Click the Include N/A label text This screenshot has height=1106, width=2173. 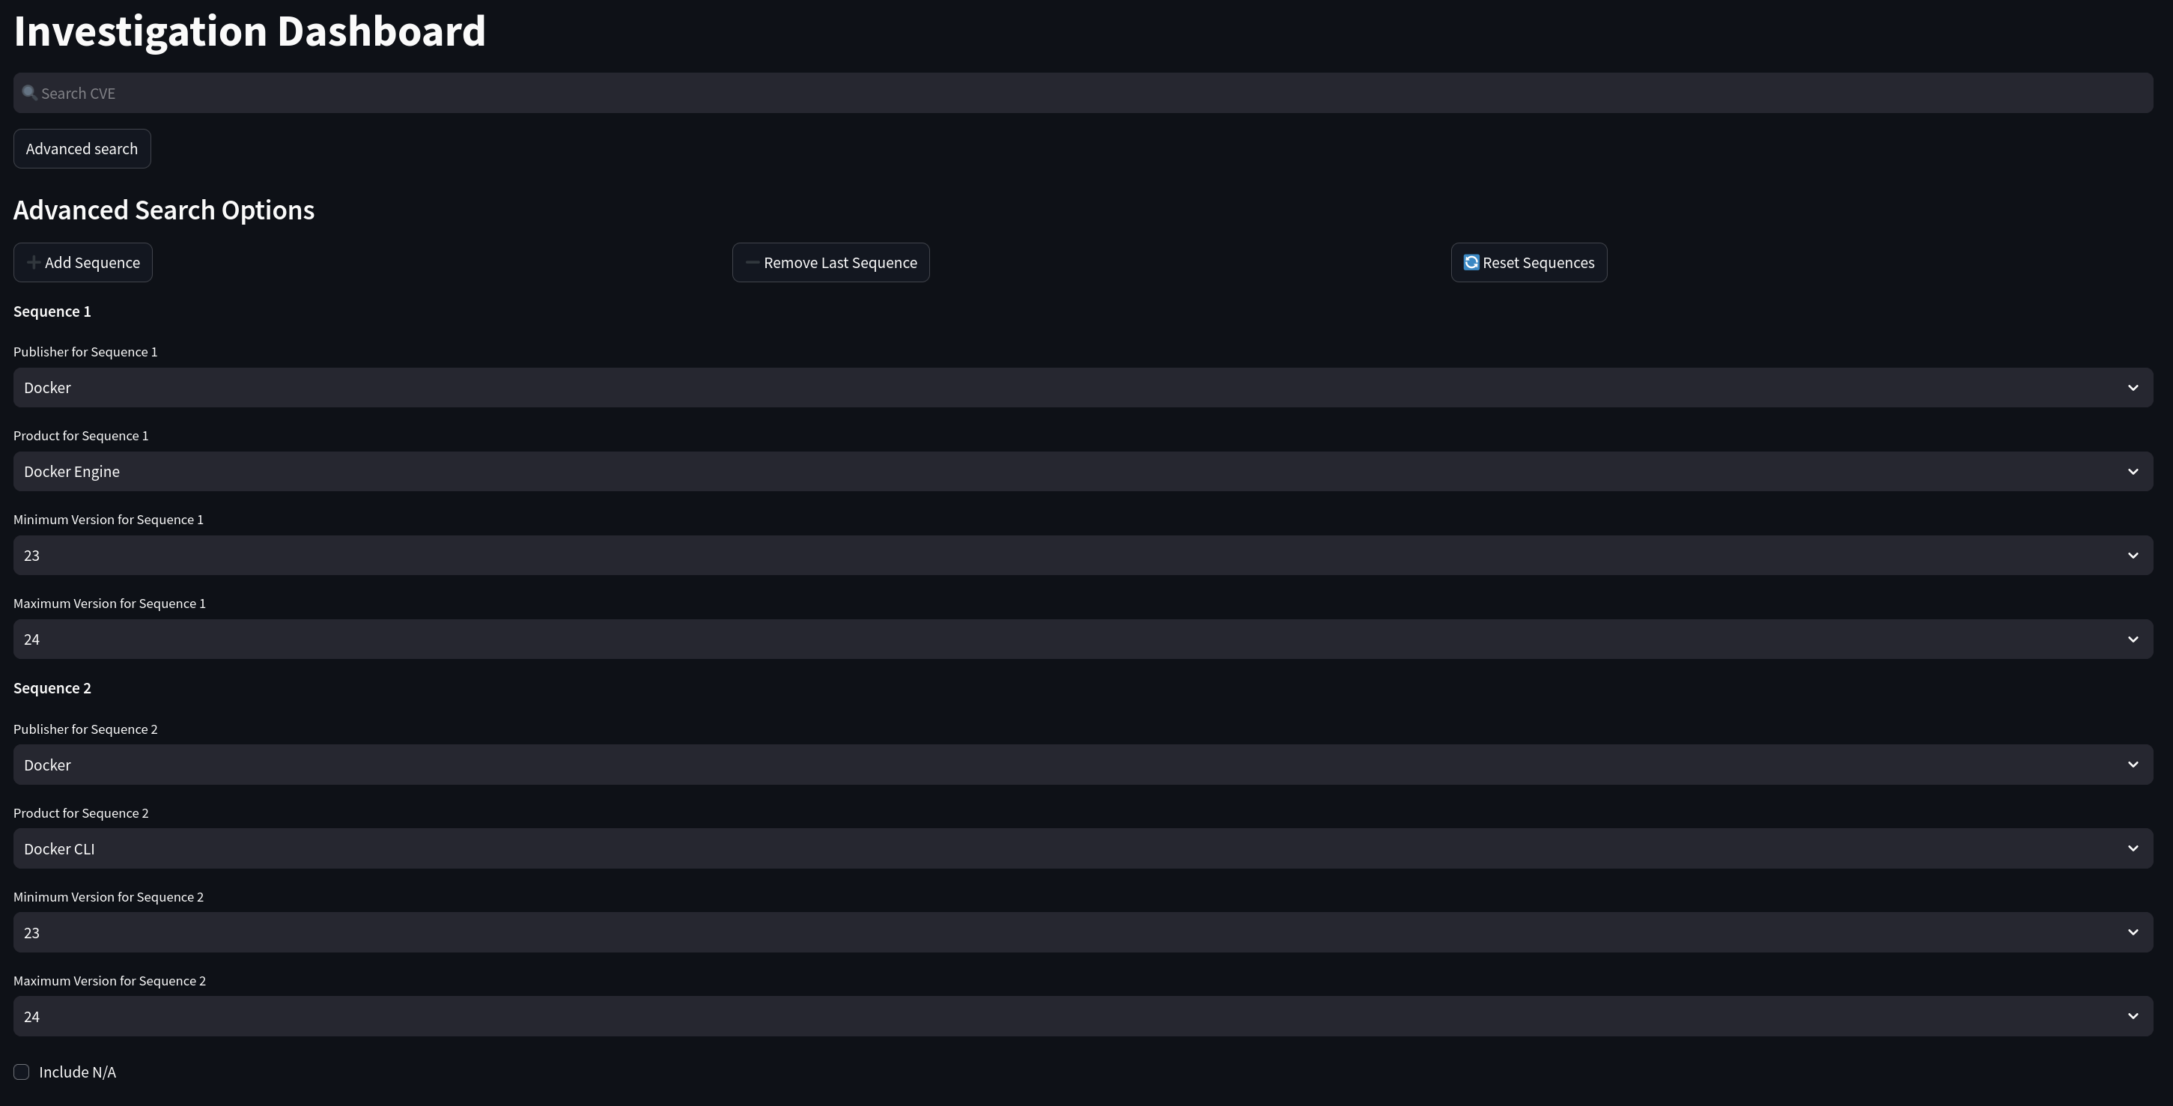pos(78,1072)
